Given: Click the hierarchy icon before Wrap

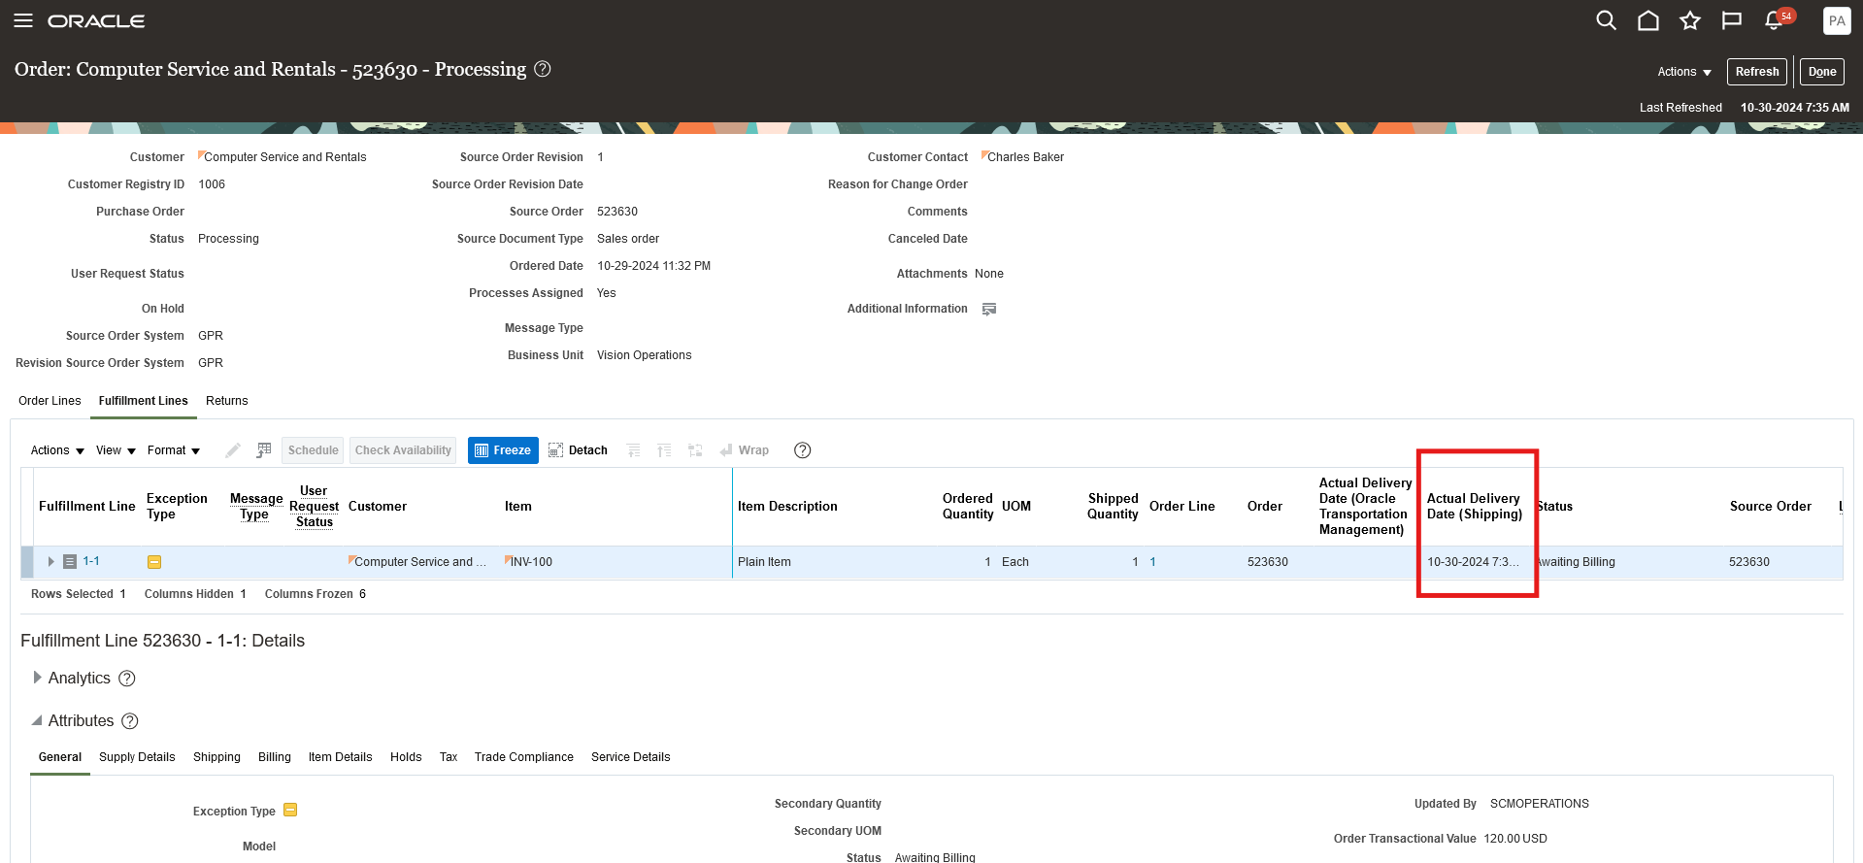Looking at the screenshot, I should [x=695, y=450].
